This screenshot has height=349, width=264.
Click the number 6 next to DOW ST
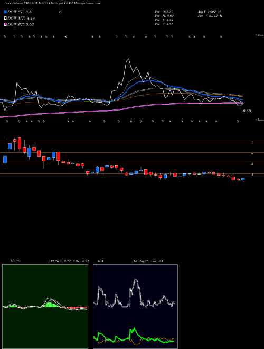tap(60, 12)
